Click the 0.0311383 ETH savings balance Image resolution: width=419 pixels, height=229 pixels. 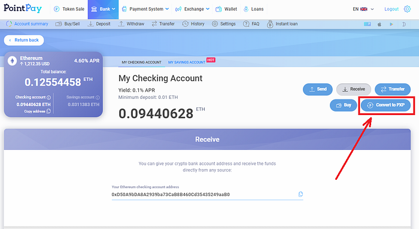(x=83, y=104)
